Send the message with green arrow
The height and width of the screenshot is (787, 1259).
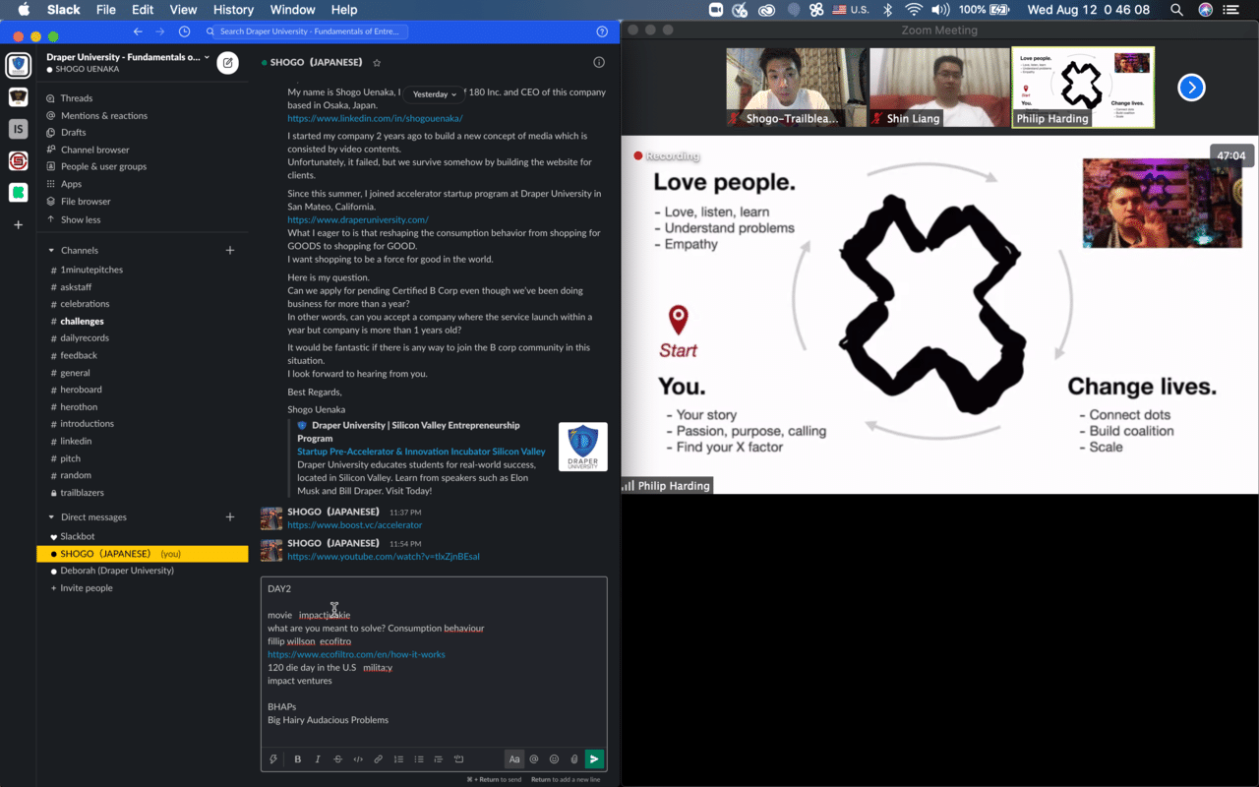[594, 758]
